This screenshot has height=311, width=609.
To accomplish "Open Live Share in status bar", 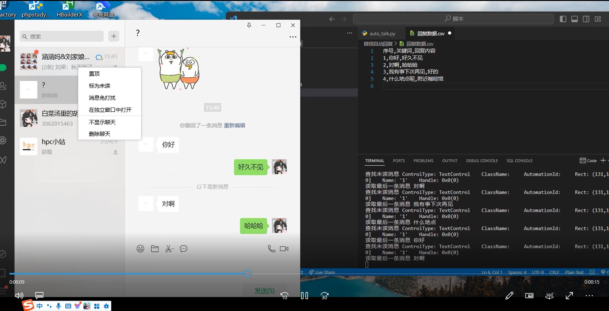I will click(322, 272).
